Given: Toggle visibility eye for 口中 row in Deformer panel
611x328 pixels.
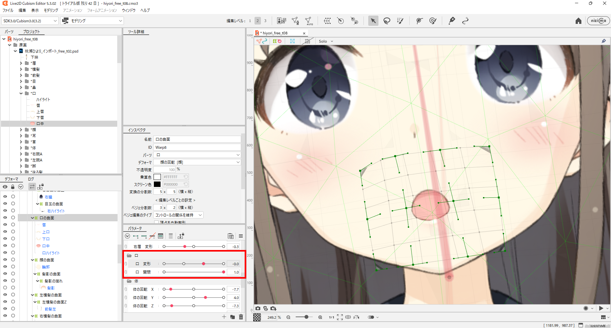Looking at the screenshot, I should [x=5, y=246].
